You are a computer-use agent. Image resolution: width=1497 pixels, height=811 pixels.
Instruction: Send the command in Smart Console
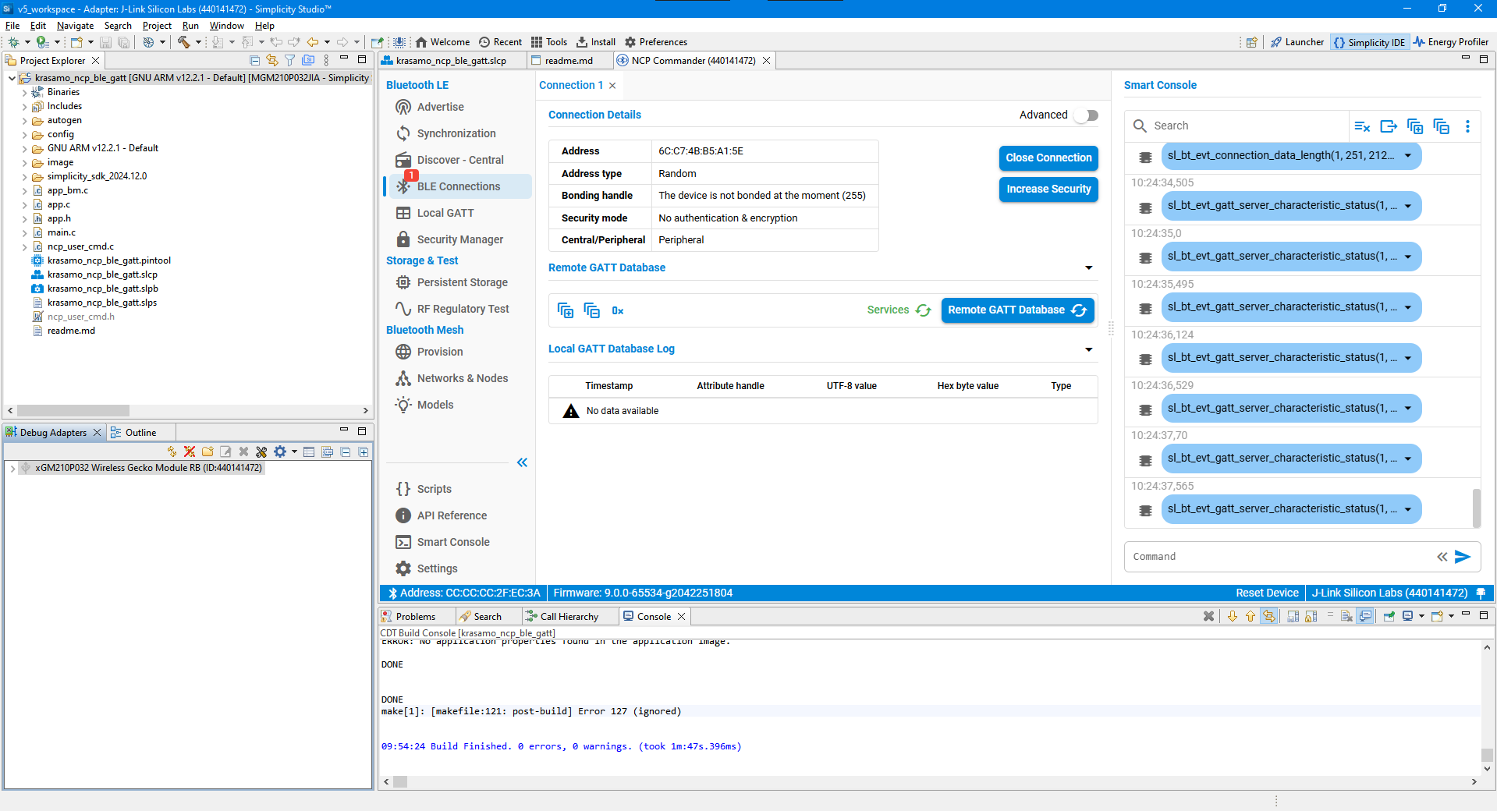pos(1463,557)
